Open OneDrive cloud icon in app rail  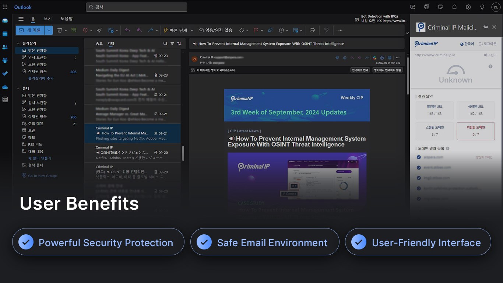(5, 87)
